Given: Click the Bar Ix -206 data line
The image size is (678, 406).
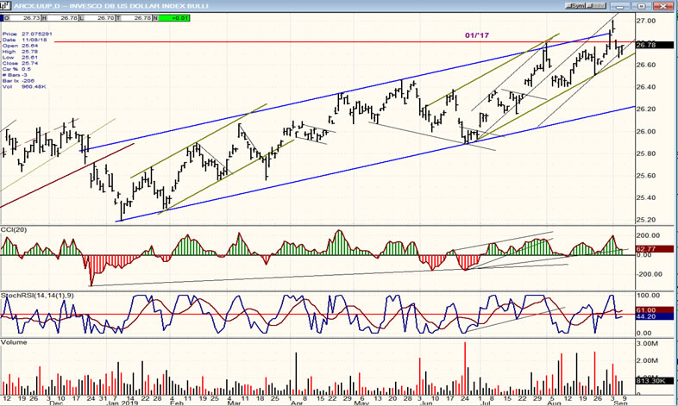Looking at the screenshot, I should (18, 81).
